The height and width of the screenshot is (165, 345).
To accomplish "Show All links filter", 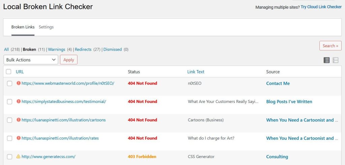I will (x=6, y=49).
